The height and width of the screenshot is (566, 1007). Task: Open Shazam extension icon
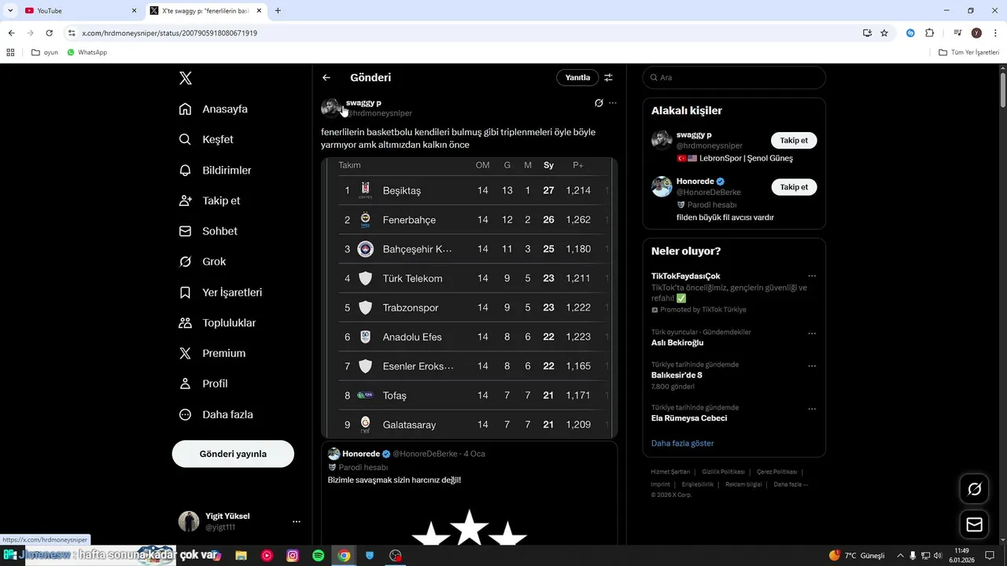point(910,33)
